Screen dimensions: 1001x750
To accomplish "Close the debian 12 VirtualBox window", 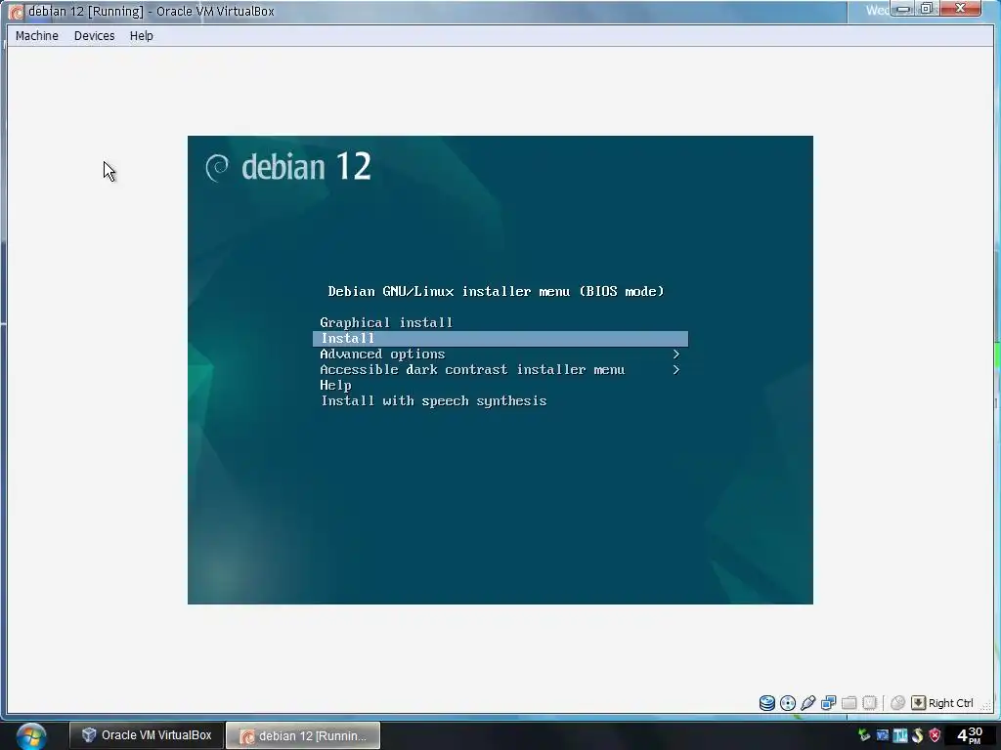I will coord(960,8).
